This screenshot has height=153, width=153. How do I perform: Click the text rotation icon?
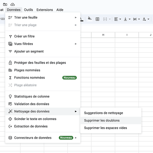pos(144,19)
